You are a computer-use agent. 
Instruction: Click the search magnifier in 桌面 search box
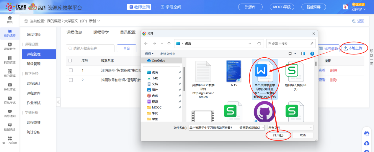(x=312, y=43)
